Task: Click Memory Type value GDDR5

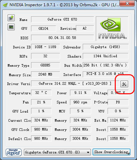Action: click(x=45, y=65)
